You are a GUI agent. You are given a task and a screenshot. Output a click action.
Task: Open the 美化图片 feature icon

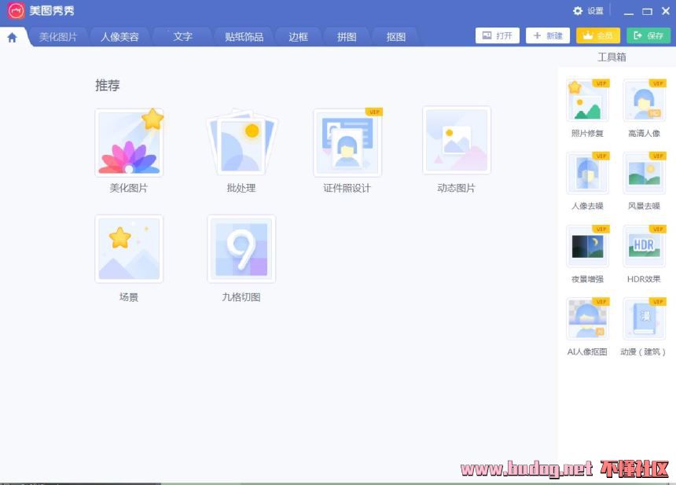[129, 143]
